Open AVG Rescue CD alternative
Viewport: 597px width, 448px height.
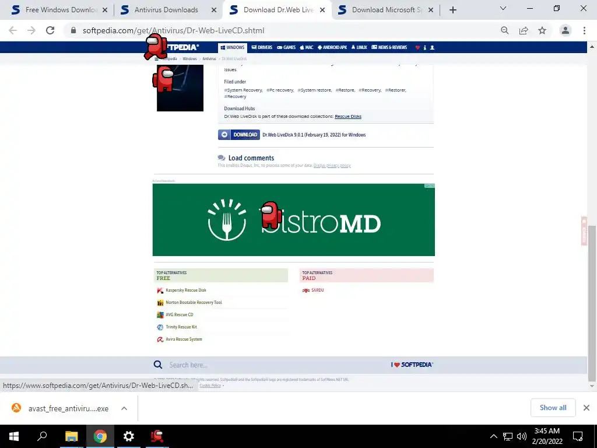180,314
